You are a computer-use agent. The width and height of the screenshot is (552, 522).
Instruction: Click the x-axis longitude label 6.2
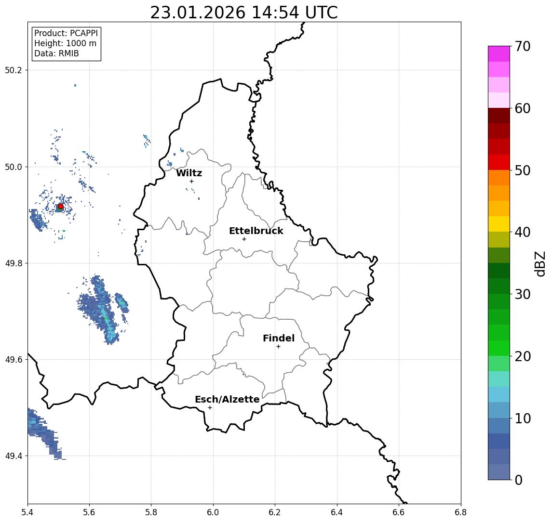[275, 512]
